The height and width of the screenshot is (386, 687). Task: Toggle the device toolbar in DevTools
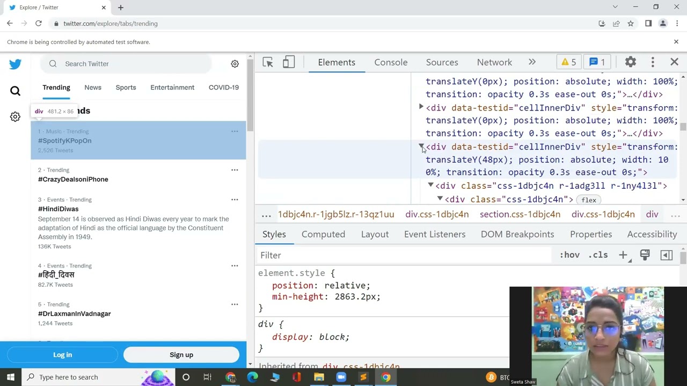click(x=289, y=62)
